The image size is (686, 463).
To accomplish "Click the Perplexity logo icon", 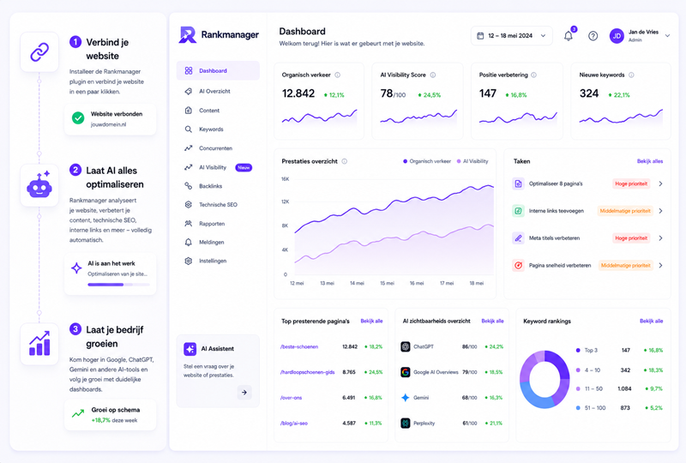I will click(406, 424).
